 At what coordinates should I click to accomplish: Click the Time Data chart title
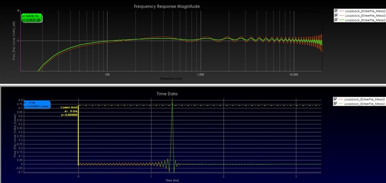[x=167, y=94]
